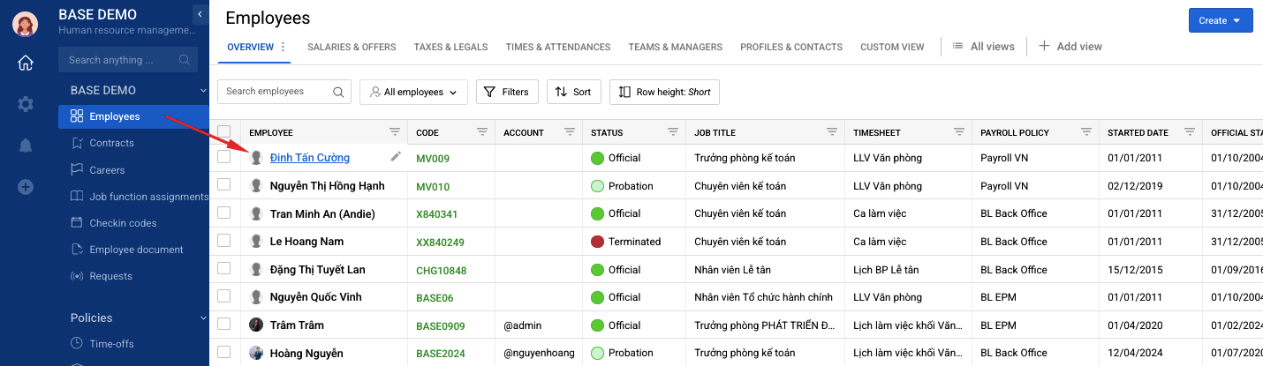Image resolution: width=1263 pixels, height=366 pixels.
Task: Tick checkbox for Đặng Thị Tuyết Lan
Action: [x=224, y=269]
